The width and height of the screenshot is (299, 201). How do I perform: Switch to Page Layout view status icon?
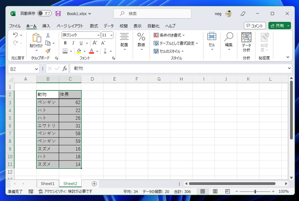[x=215, y=192]
